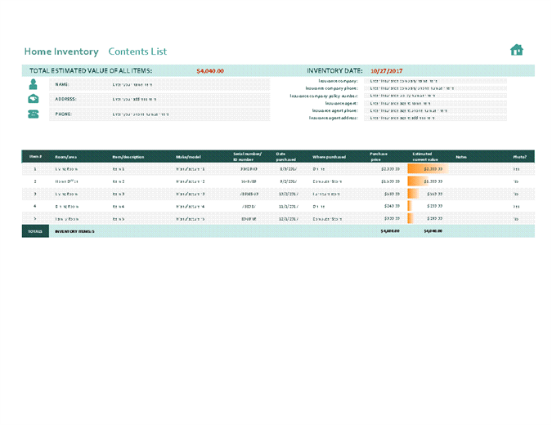Click the $2,000.00 purchase price in row 1
552x425 pixels.
(x=390, y=169)
